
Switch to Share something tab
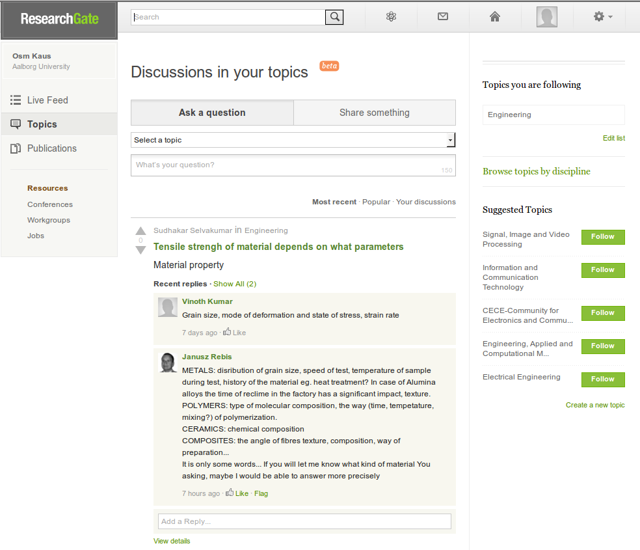[x=375, y=113]
